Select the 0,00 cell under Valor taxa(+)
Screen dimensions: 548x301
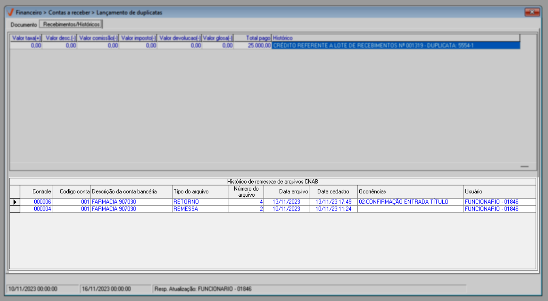tap(26, 46)
